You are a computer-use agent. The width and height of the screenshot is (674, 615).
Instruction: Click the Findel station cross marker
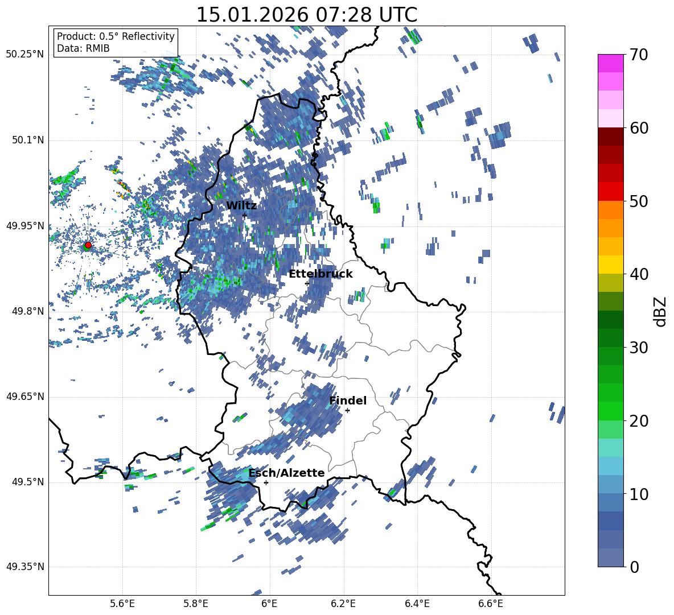pyautogui.click(x=347, y=411)
